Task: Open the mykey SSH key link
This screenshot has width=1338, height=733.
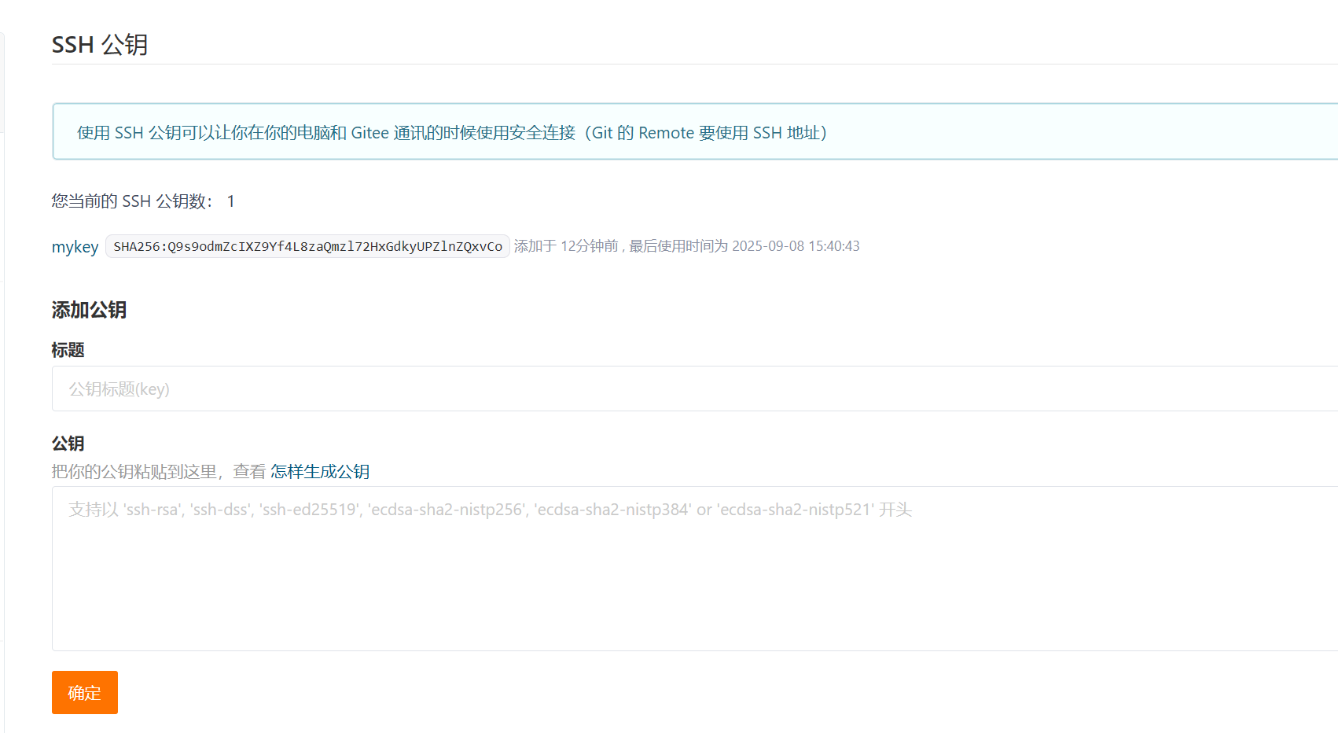Action: point(75,247)
